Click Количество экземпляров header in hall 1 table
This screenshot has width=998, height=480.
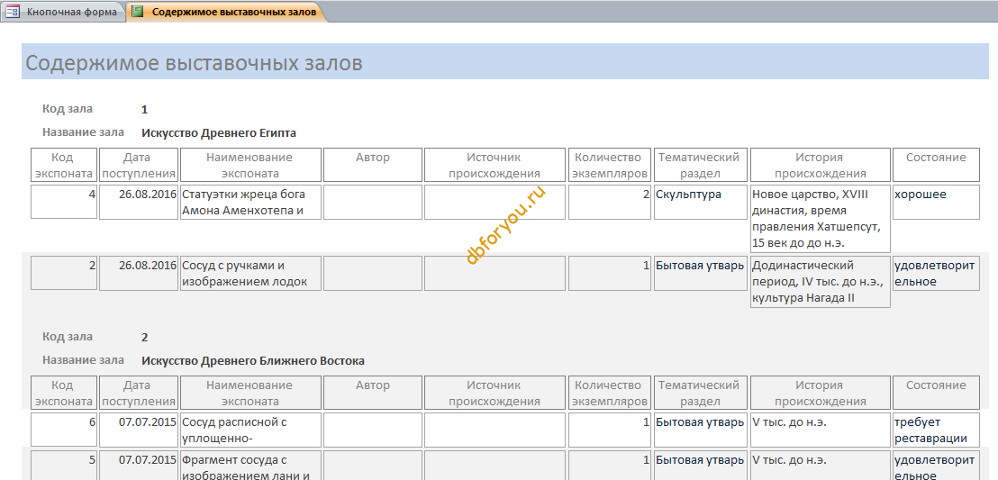[x=610, y=165]
